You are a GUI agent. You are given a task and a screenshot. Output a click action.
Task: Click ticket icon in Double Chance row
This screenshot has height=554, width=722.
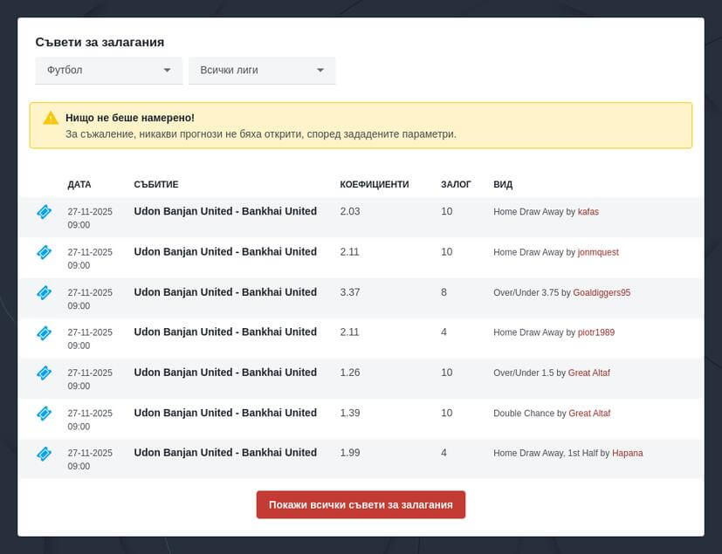(44, 413)
